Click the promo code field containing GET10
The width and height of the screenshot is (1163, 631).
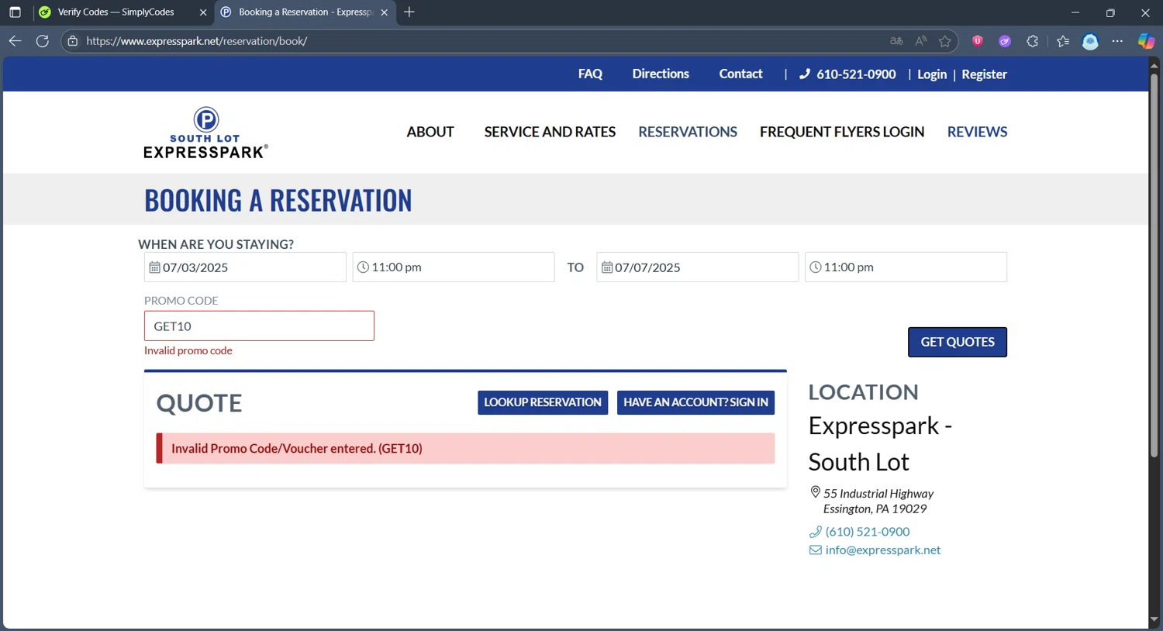[x=259, y=326]
